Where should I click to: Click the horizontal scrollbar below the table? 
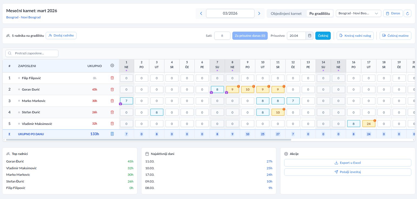click(x=148, y=140)
